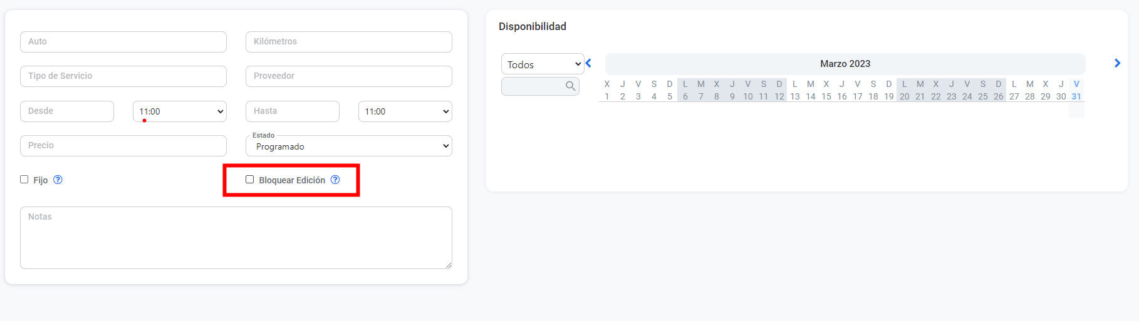
Task: Go to previous month in calendar
Action: click(588, 63)
